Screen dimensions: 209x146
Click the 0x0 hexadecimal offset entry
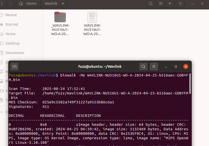(x=43, y=125)
